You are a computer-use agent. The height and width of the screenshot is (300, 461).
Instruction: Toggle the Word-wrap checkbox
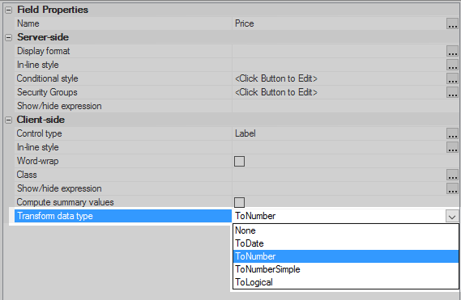[x=239, y=161]
